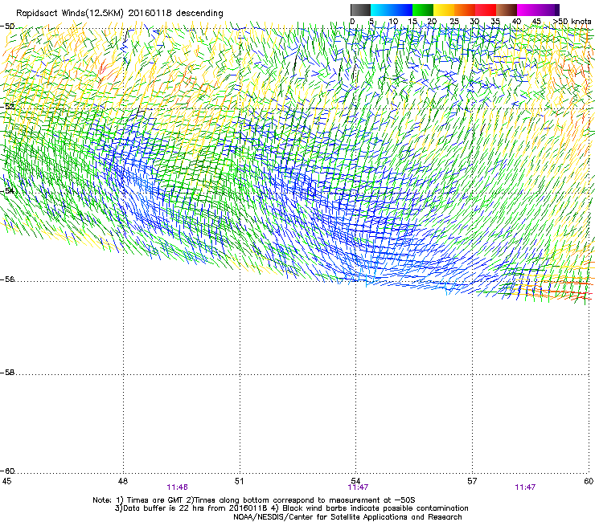Image resolution: width=595 pixels, height=522 pixels.
Task: Pick the yellow 20-25 knots color segment
Action: (444, 10)
